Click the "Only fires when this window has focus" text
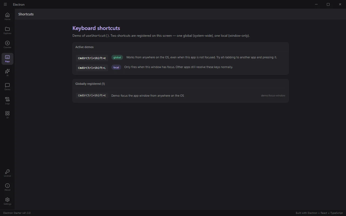The image size is (346, 216). [178, 67]
